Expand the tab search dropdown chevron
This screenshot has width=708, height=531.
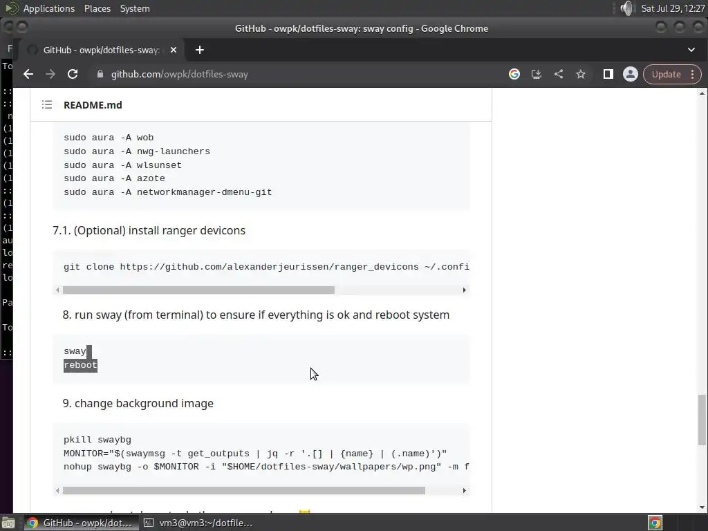click(x=691, y=50)
